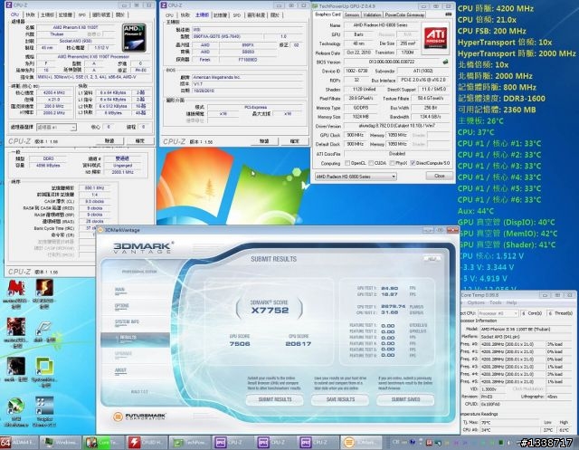579x450 pixels.
Task: Switch to the 3DMark taskbar button
Action: (x=359, y=442)
